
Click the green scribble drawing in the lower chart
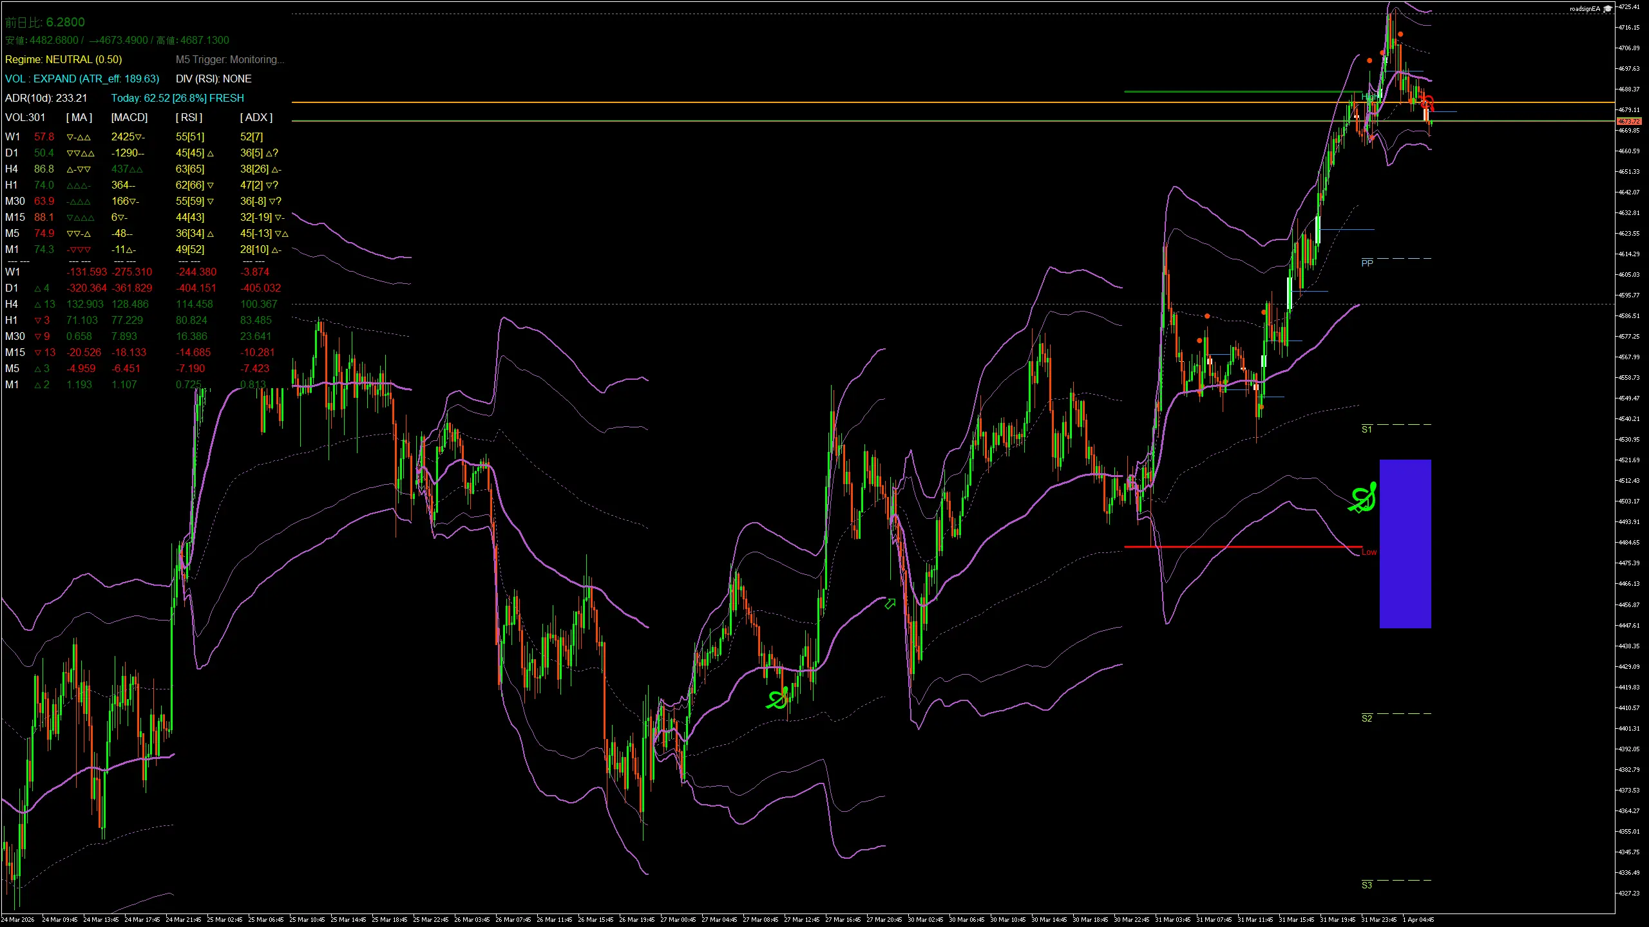(x=778, y=697)
